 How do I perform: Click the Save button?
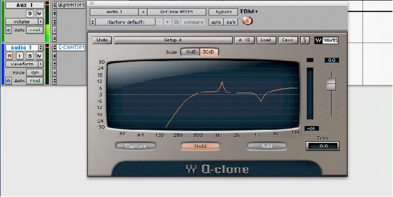tap(288, 40)
